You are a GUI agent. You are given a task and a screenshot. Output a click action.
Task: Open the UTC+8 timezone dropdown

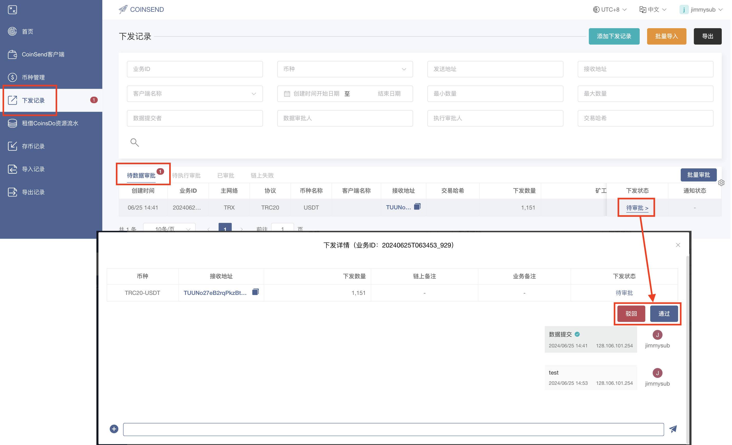coord(610,9)
